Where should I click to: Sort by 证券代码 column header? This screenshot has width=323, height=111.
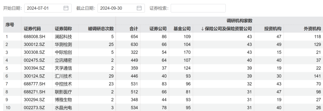[x=32, y=29]
